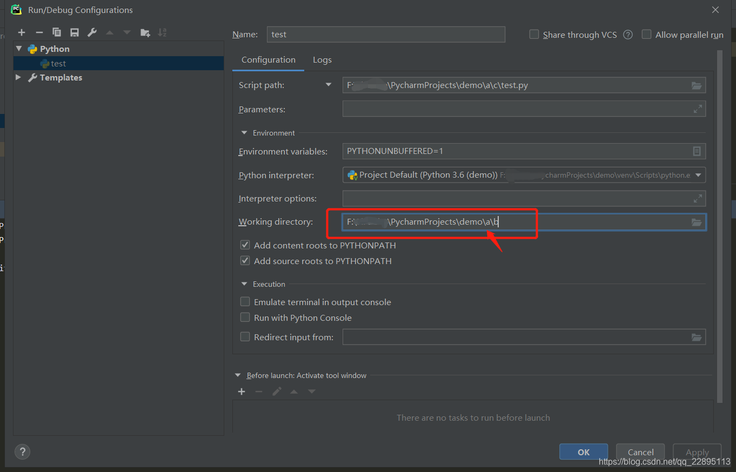The height and width of the screenshot is (472, 736).
Task: Save configuration with floppy disk icon
Action: pos(75,32)
